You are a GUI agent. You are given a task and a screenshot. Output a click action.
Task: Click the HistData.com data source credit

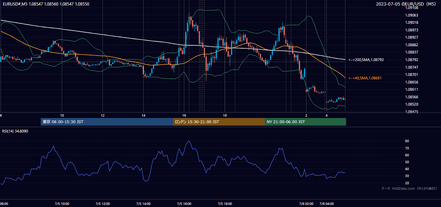pos(410,188)
